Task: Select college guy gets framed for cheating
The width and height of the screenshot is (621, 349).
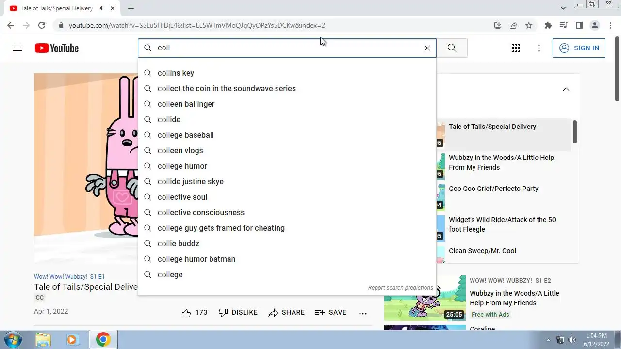Action: click(287, 228)
